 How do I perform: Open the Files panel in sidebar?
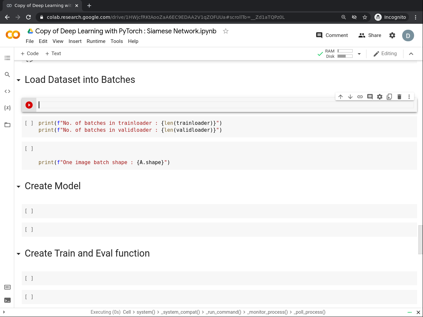coord(7,125)
